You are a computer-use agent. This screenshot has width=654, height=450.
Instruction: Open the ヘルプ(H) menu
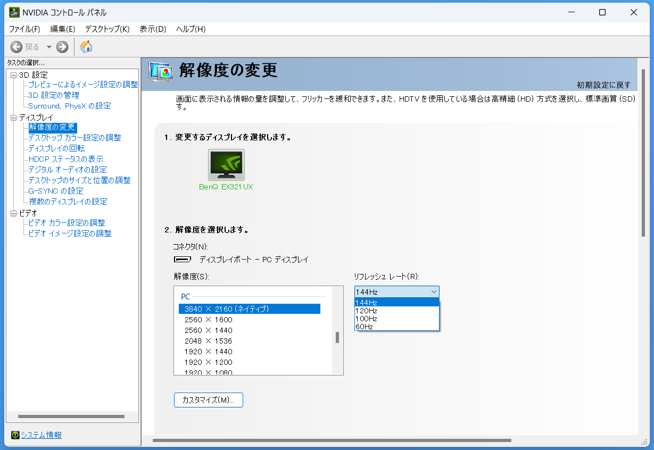pyautogui.click(x=191, y=29)
